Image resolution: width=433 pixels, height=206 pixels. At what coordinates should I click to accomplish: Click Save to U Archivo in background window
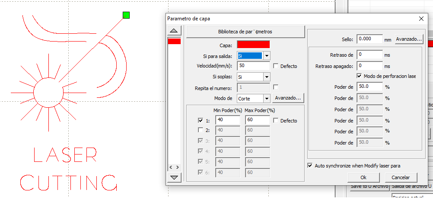click(x=370, y=187)
